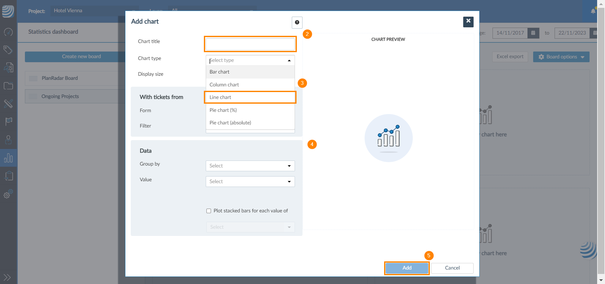605x284 pixels.
Task: Pick Bar chart option
Action: [x=220, y=72]
